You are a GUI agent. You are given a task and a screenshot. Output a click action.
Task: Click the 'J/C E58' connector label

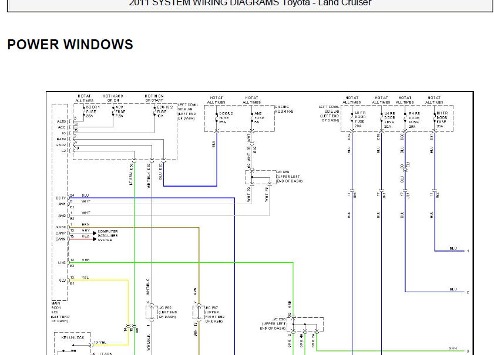[x=279, y=319]
